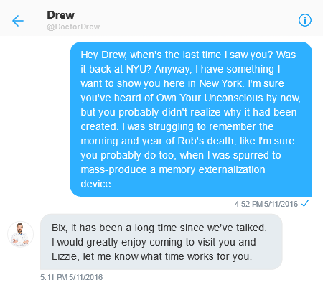The image size is (323, 285).
Task: Click the word "device." ending the message
Action: pyautogui.click(x=97, y=184)
